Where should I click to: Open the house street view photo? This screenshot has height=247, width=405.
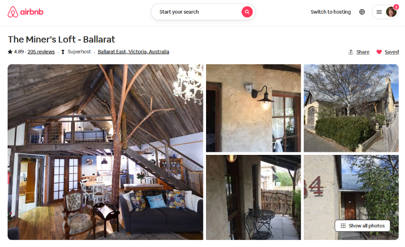point(351,108)
